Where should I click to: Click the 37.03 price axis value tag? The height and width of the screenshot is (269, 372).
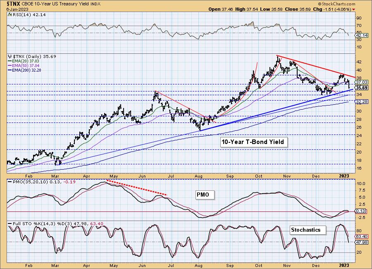click(x=362, y=82)
